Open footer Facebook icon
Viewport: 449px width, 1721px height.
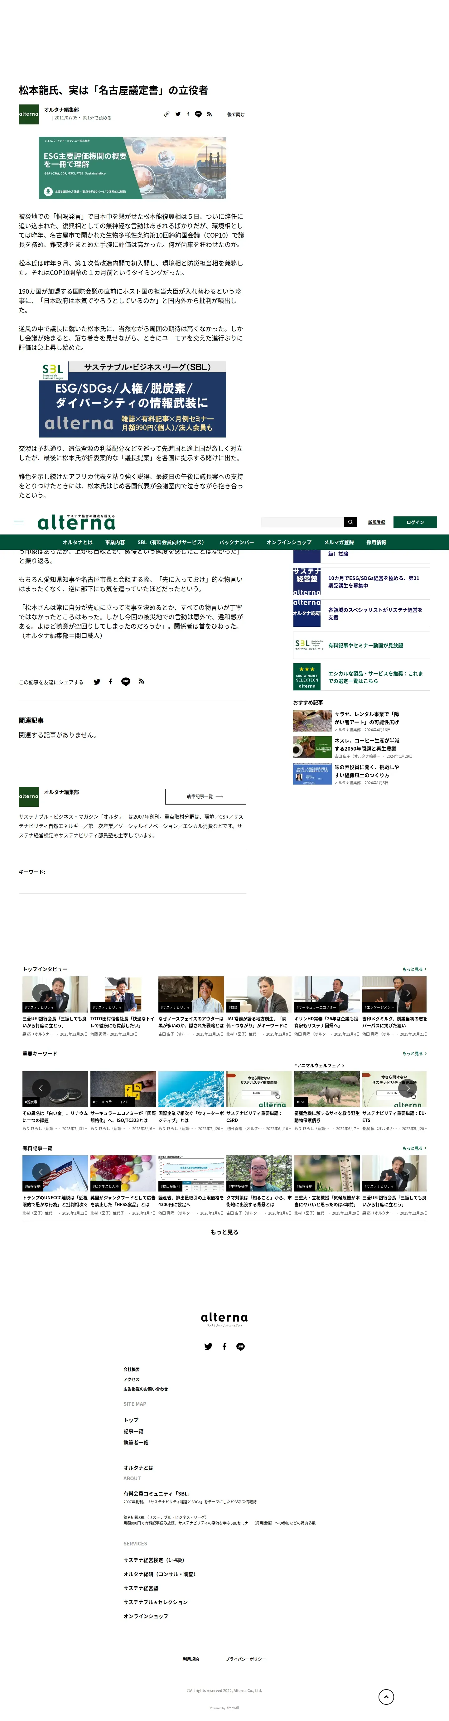[224, 1346]
